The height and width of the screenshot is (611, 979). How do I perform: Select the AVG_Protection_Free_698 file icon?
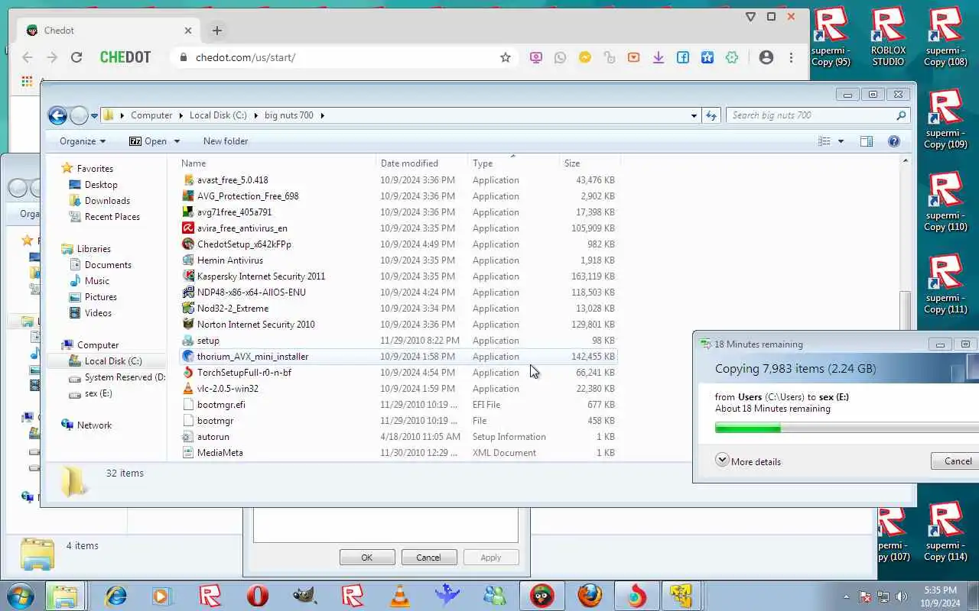(189, 196)
